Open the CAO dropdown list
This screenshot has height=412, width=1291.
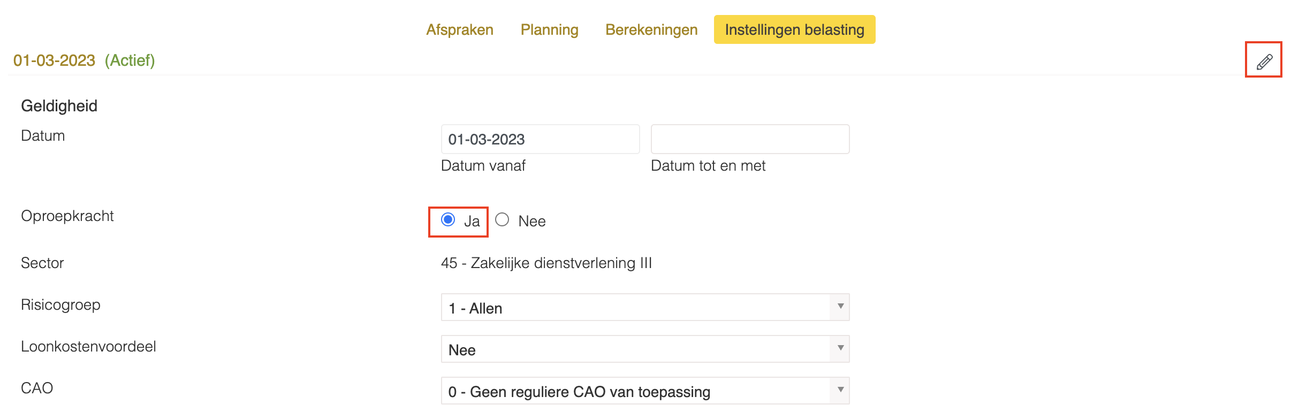(645, 391)
